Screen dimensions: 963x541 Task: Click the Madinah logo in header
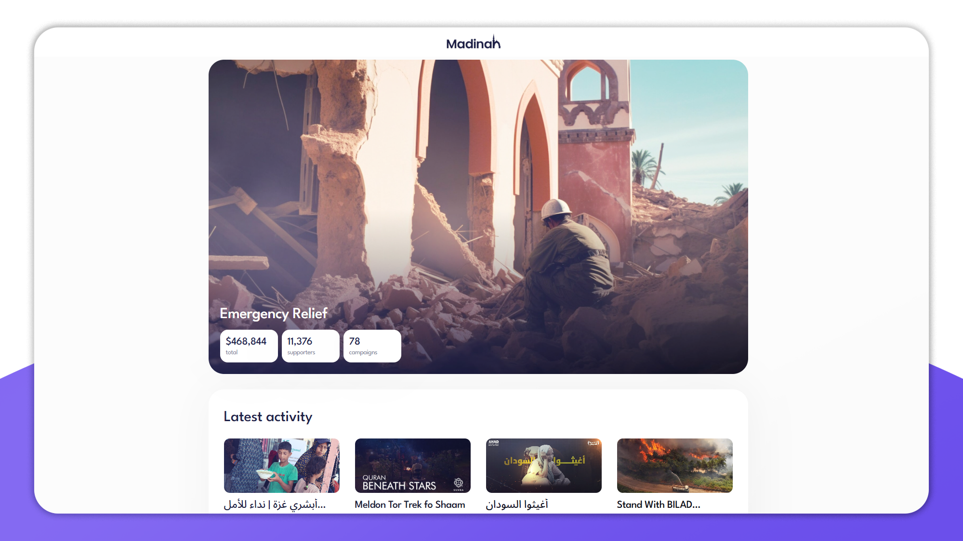pyautogui.click(x=473, y=43)
